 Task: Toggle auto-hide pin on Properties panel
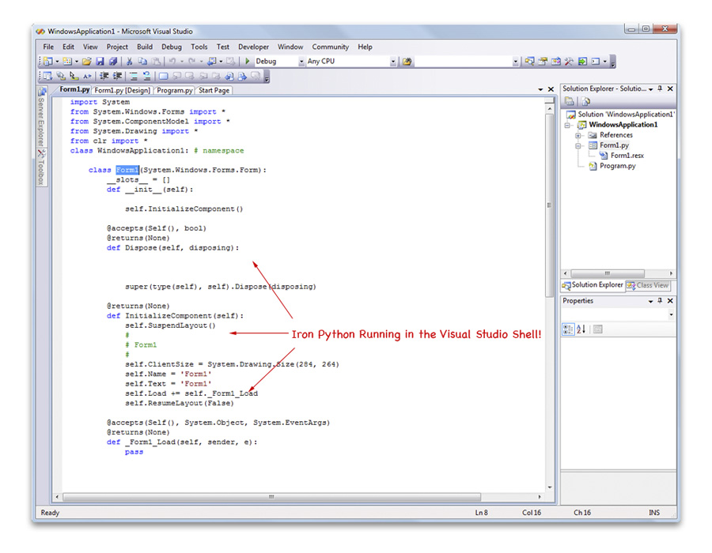coord(660,301)
